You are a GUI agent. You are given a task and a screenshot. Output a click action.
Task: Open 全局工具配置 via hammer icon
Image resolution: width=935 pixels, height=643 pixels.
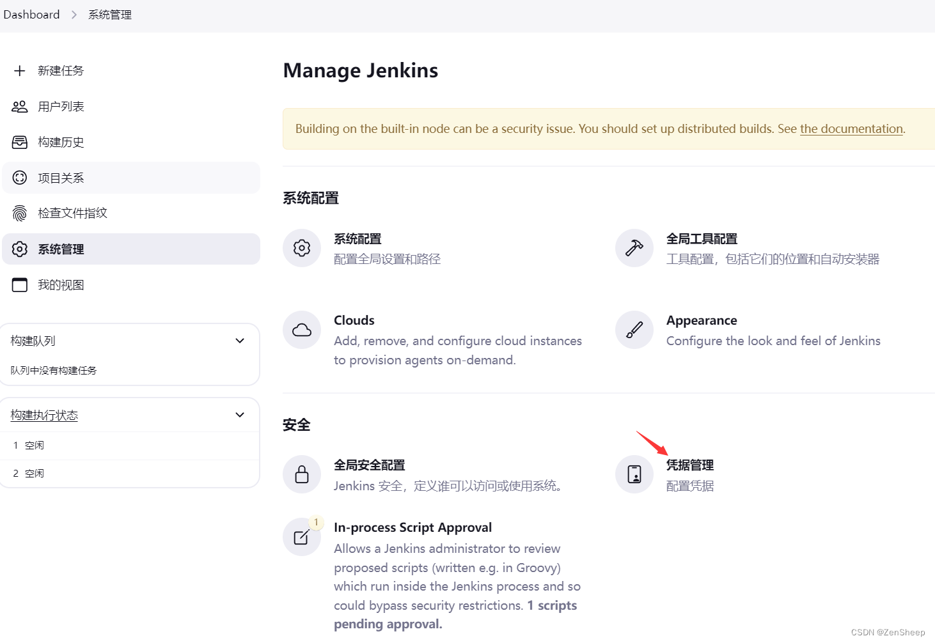[x=634, y=248]
